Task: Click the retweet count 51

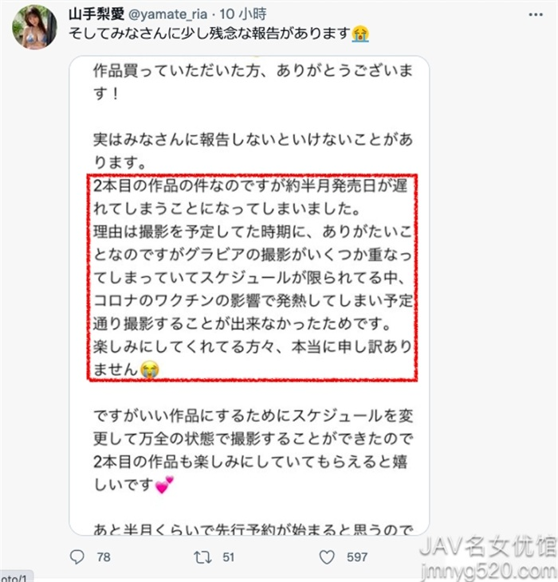Action: [229, 557]
